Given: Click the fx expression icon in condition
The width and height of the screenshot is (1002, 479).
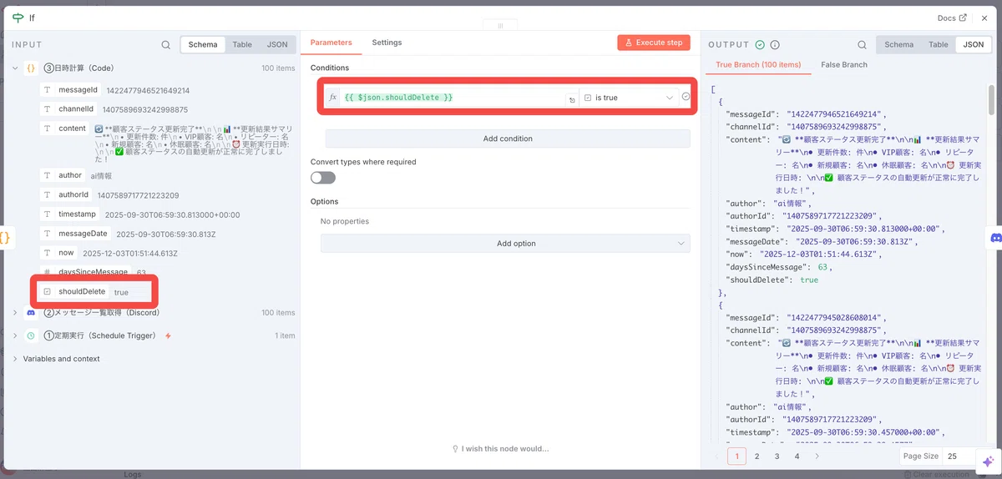Looking at the screenshot, I should point(333,98).
